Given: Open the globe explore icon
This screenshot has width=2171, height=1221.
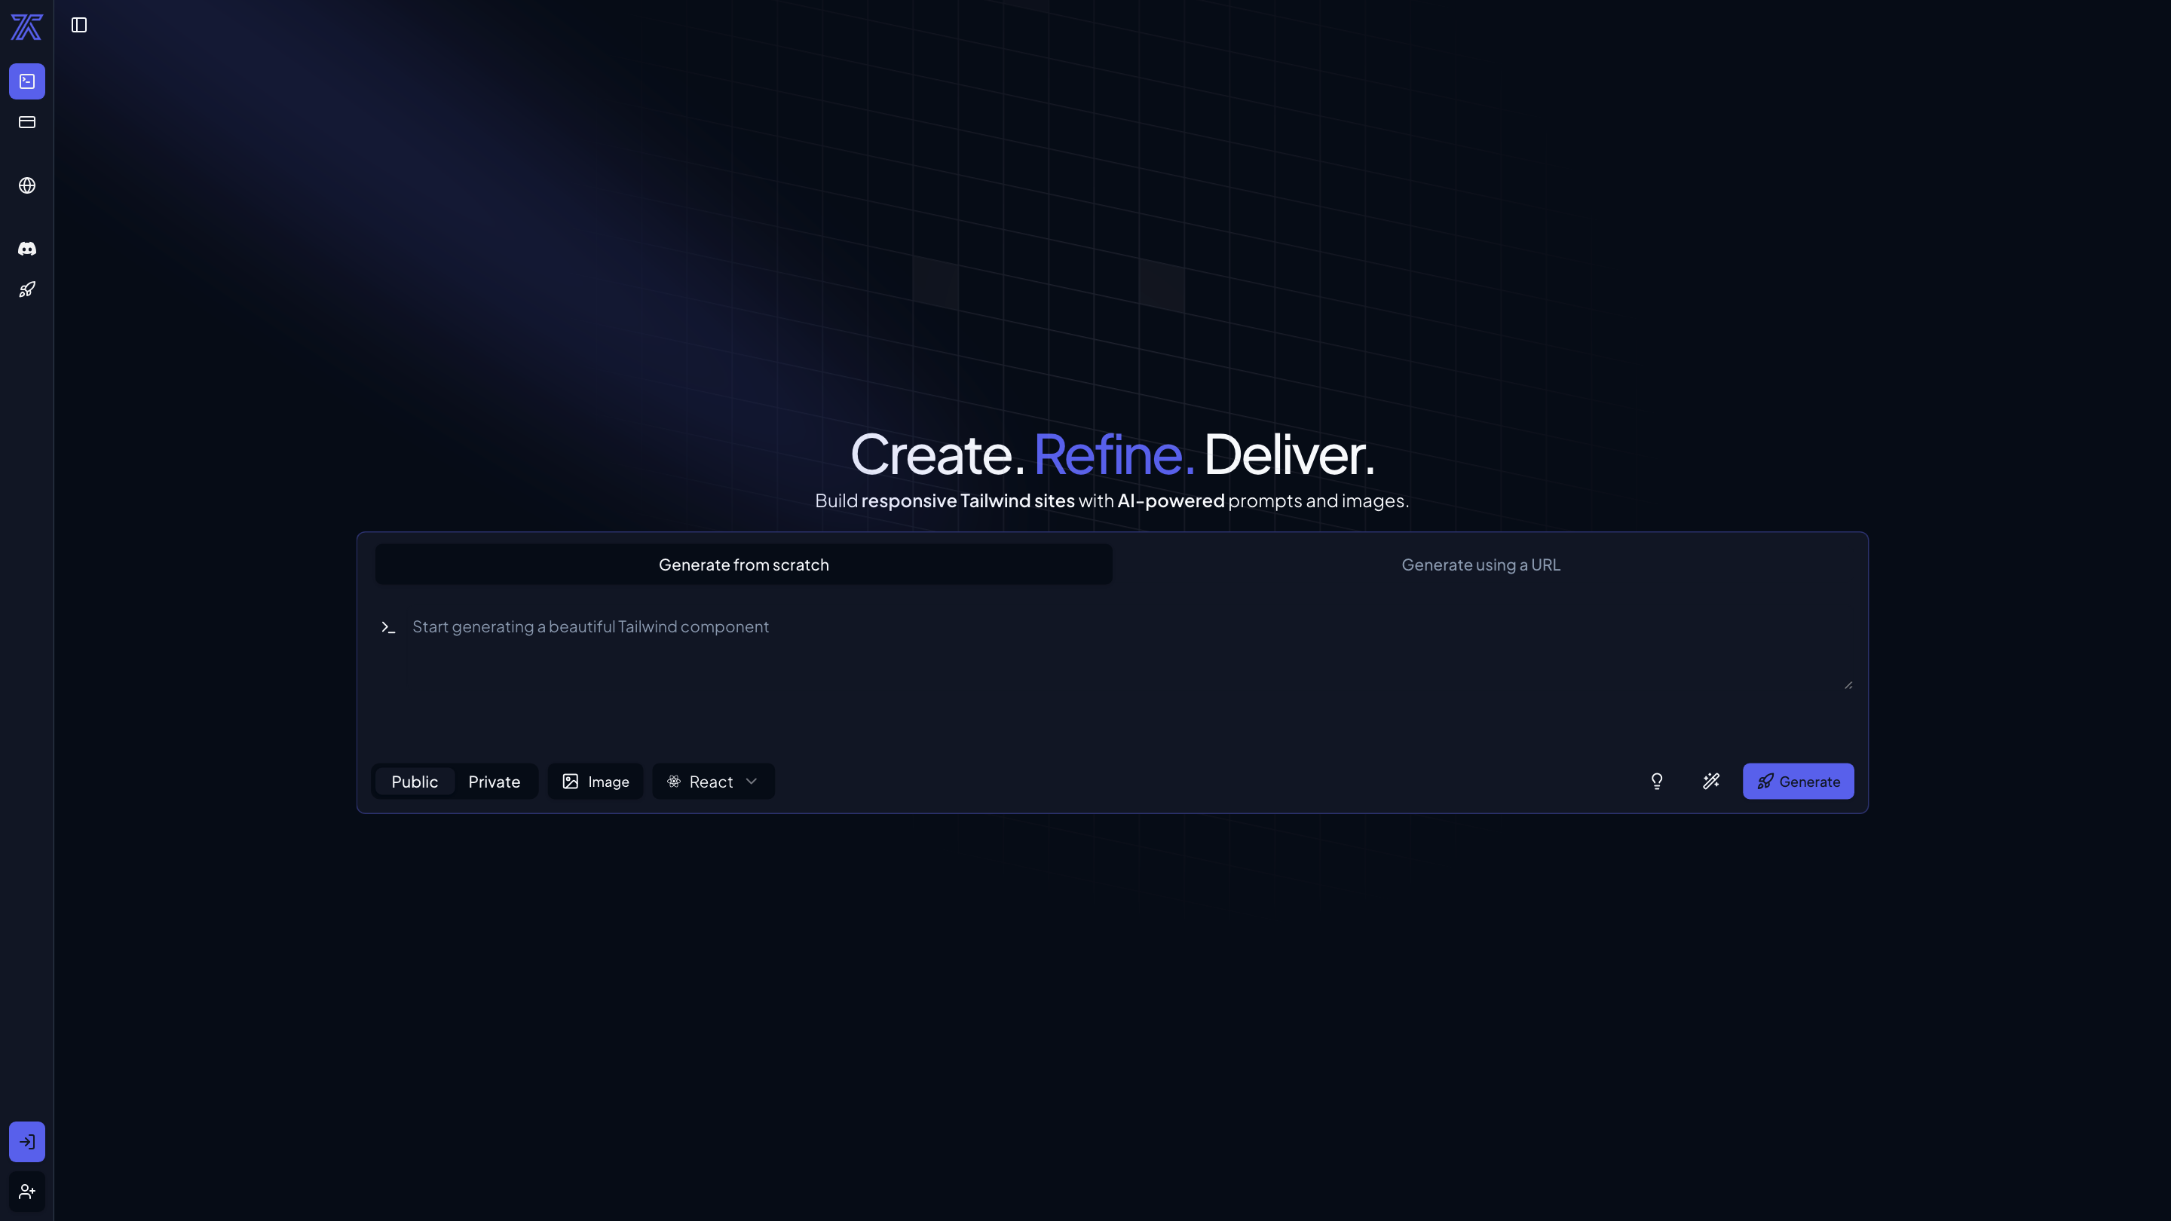Looking at the screenshot, I should pyautogui.click(x=27, y=185).
